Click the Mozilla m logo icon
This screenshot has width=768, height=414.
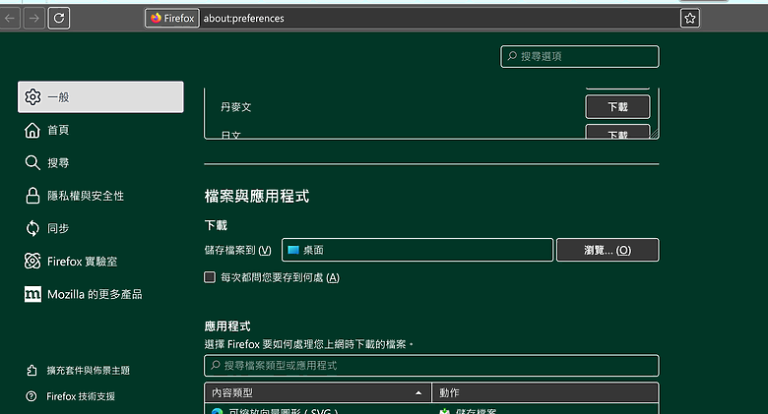(32, 294)
